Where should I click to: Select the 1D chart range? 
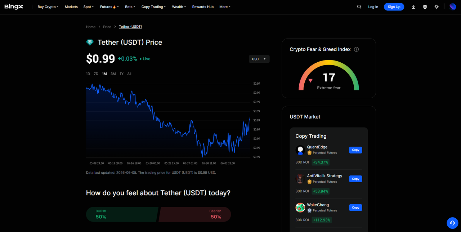pyautogui.click(x=88, y=74)
